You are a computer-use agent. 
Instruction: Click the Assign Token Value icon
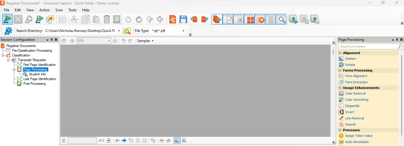(x=341, y=136)
